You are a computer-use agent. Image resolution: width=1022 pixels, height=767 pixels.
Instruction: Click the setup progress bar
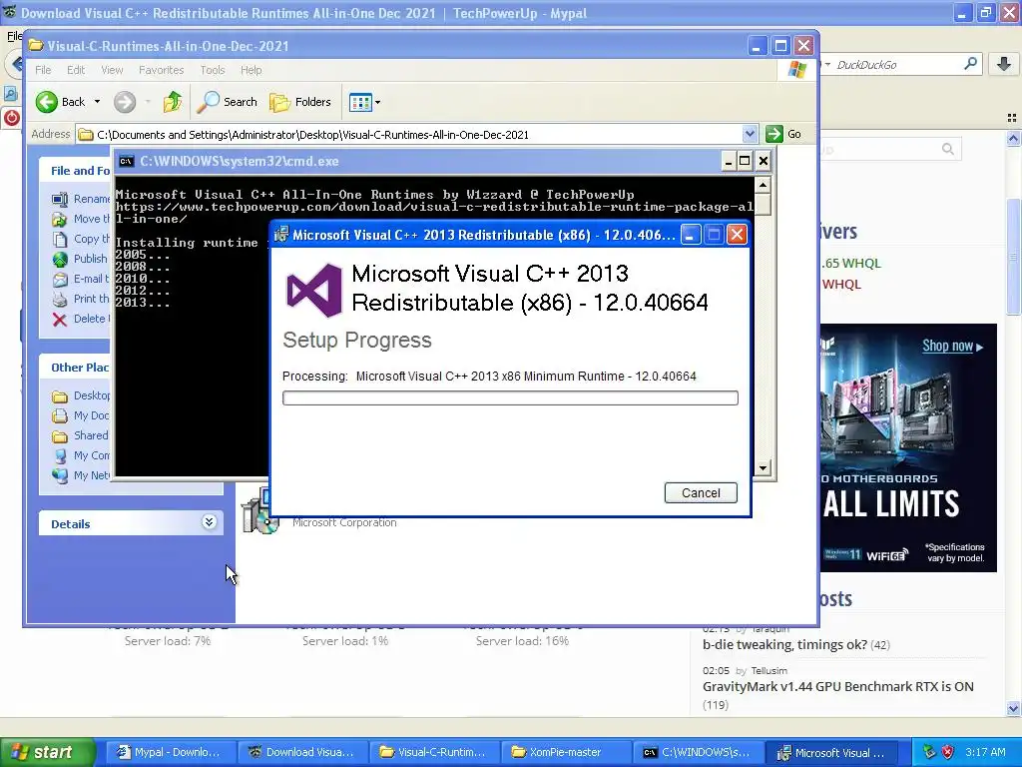click(510, 397)
